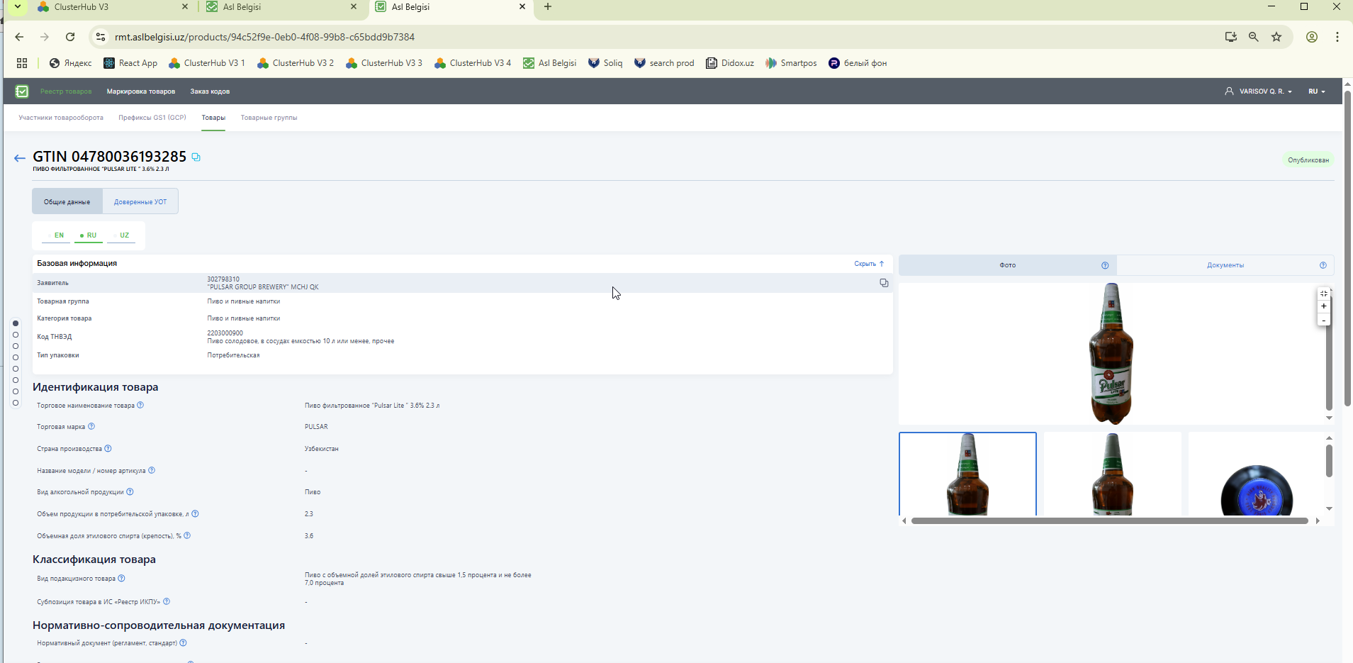Reload the page in the browser

[70, 37]
